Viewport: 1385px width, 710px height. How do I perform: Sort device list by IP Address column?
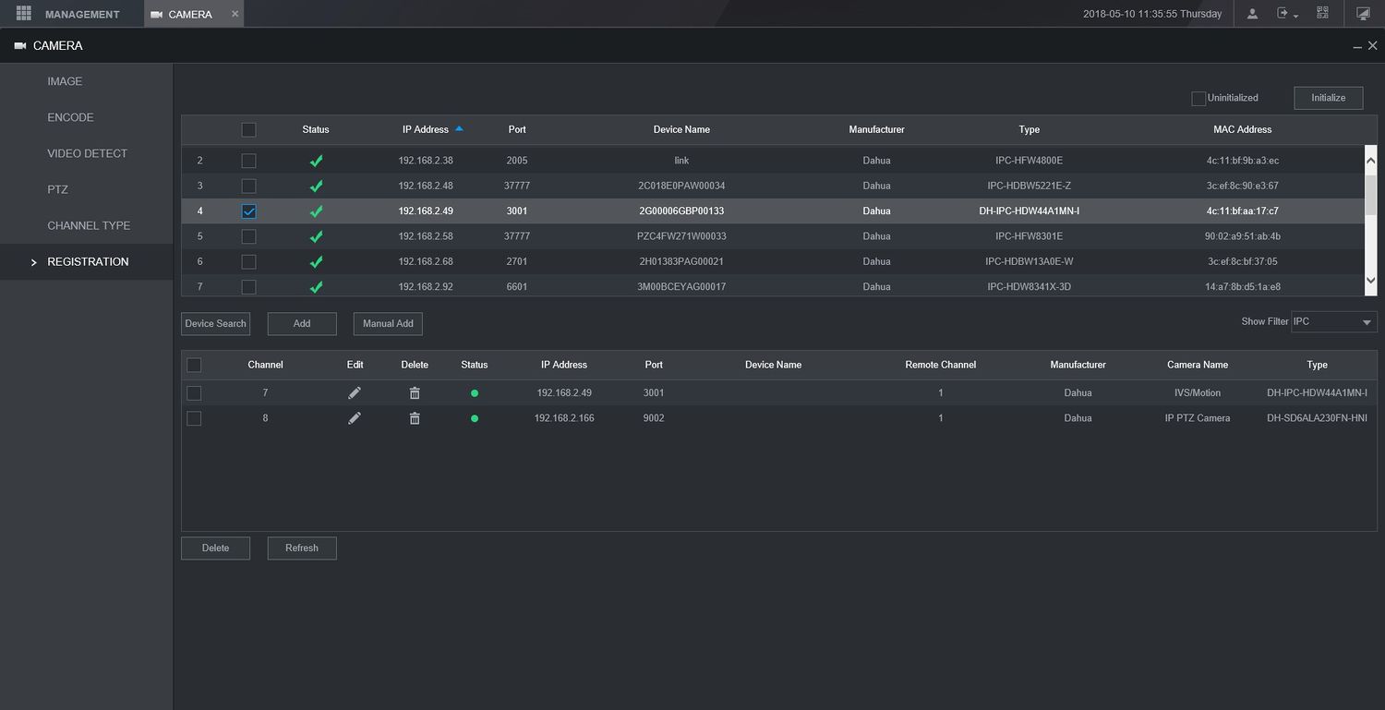[x=426, y=129]
